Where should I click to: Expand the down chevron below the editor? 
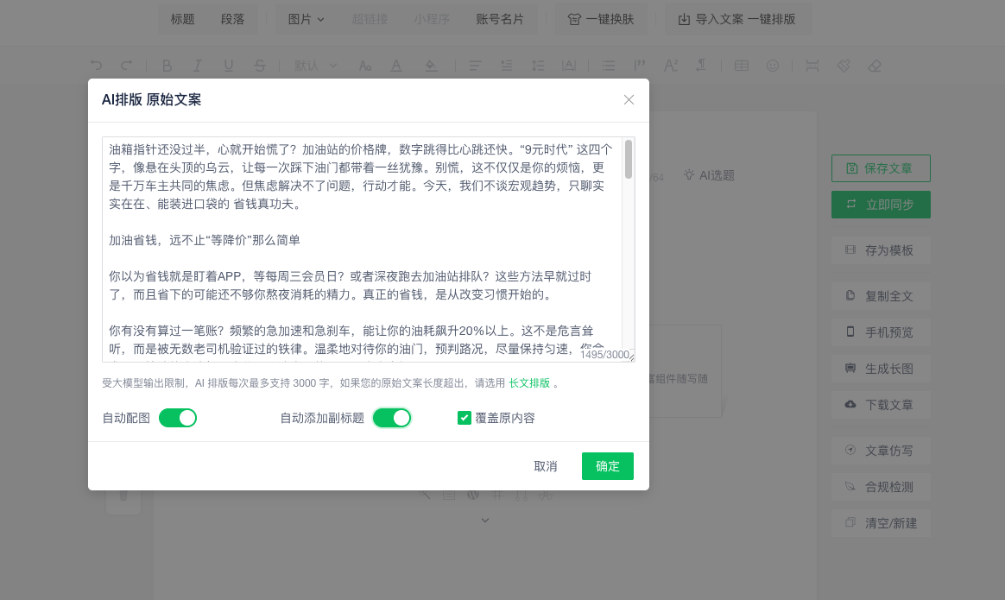(x=485, y=520)
